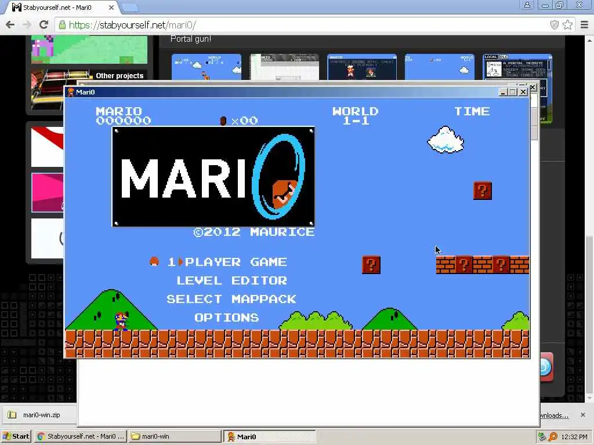Viewport: 594px width, 445px height.
Task: Open a new browser tab
Action: click(x=131, y=7)
